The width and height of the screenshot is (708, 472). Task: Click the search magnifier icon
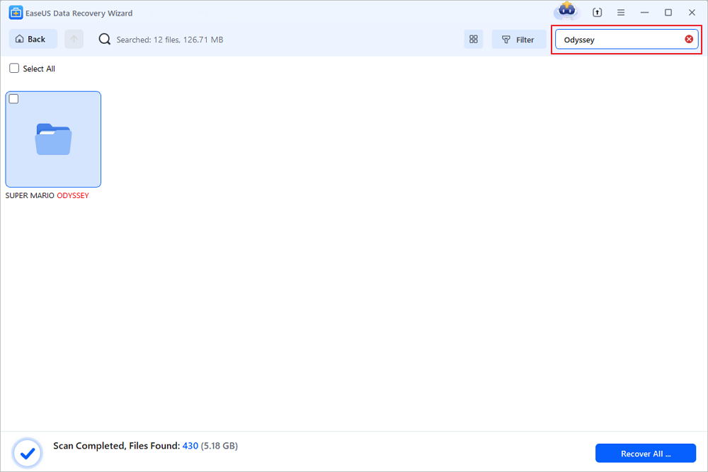click(104, 39)
